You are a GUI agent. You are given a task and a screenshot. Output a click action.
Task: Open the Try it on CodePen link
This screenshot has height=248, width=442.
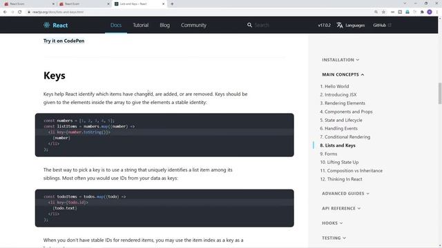(64, 41)
